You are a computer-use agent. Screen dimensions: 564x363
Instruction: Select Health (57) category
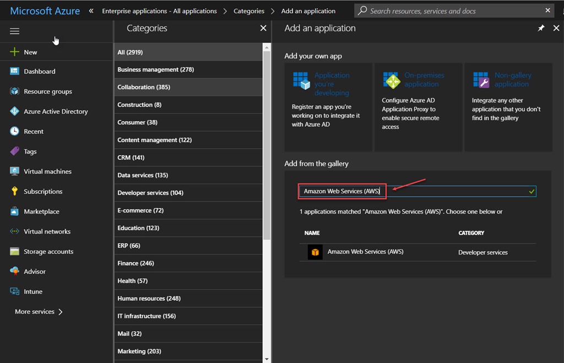coord(188,281)
